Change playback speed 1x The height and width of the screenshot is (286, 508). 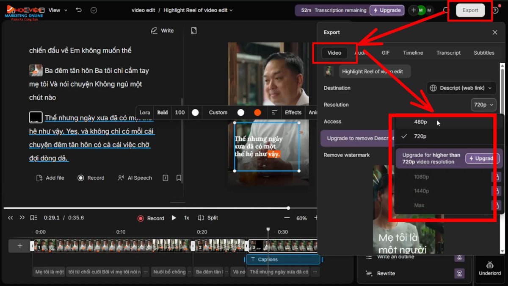186,218
